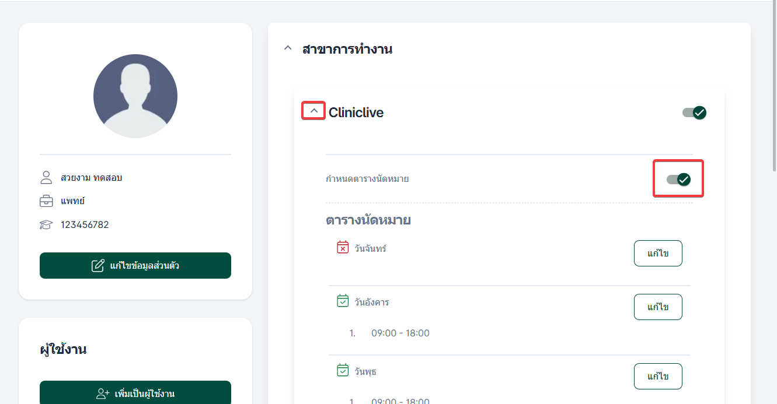Collapse the สาขาการทำงาน section

pyautogui.click(x=287, y=48)
